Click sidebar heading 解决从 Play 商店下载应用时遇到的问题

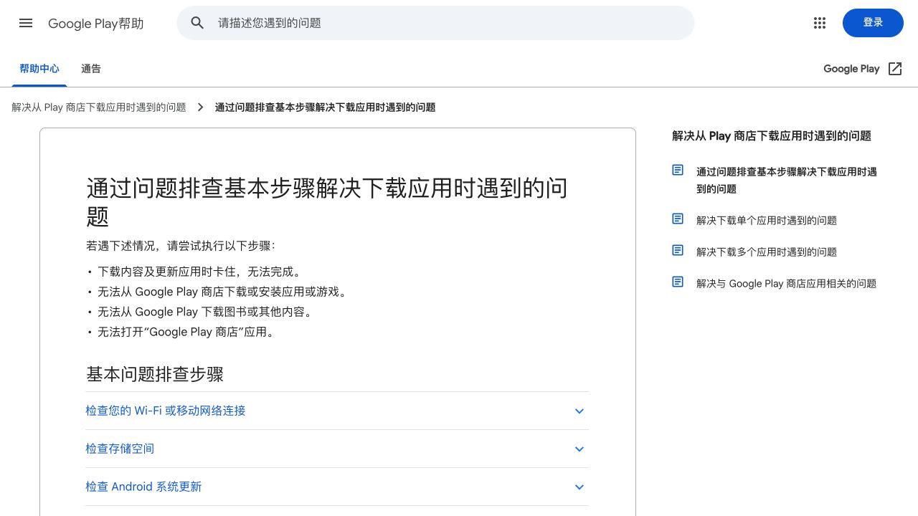click(772, 136)
